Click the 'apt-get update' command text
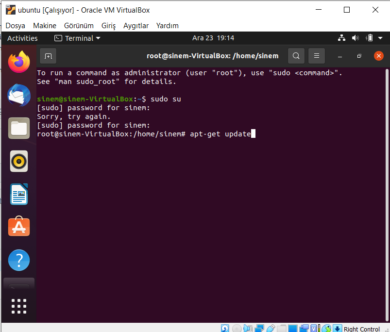 (220, 134)
